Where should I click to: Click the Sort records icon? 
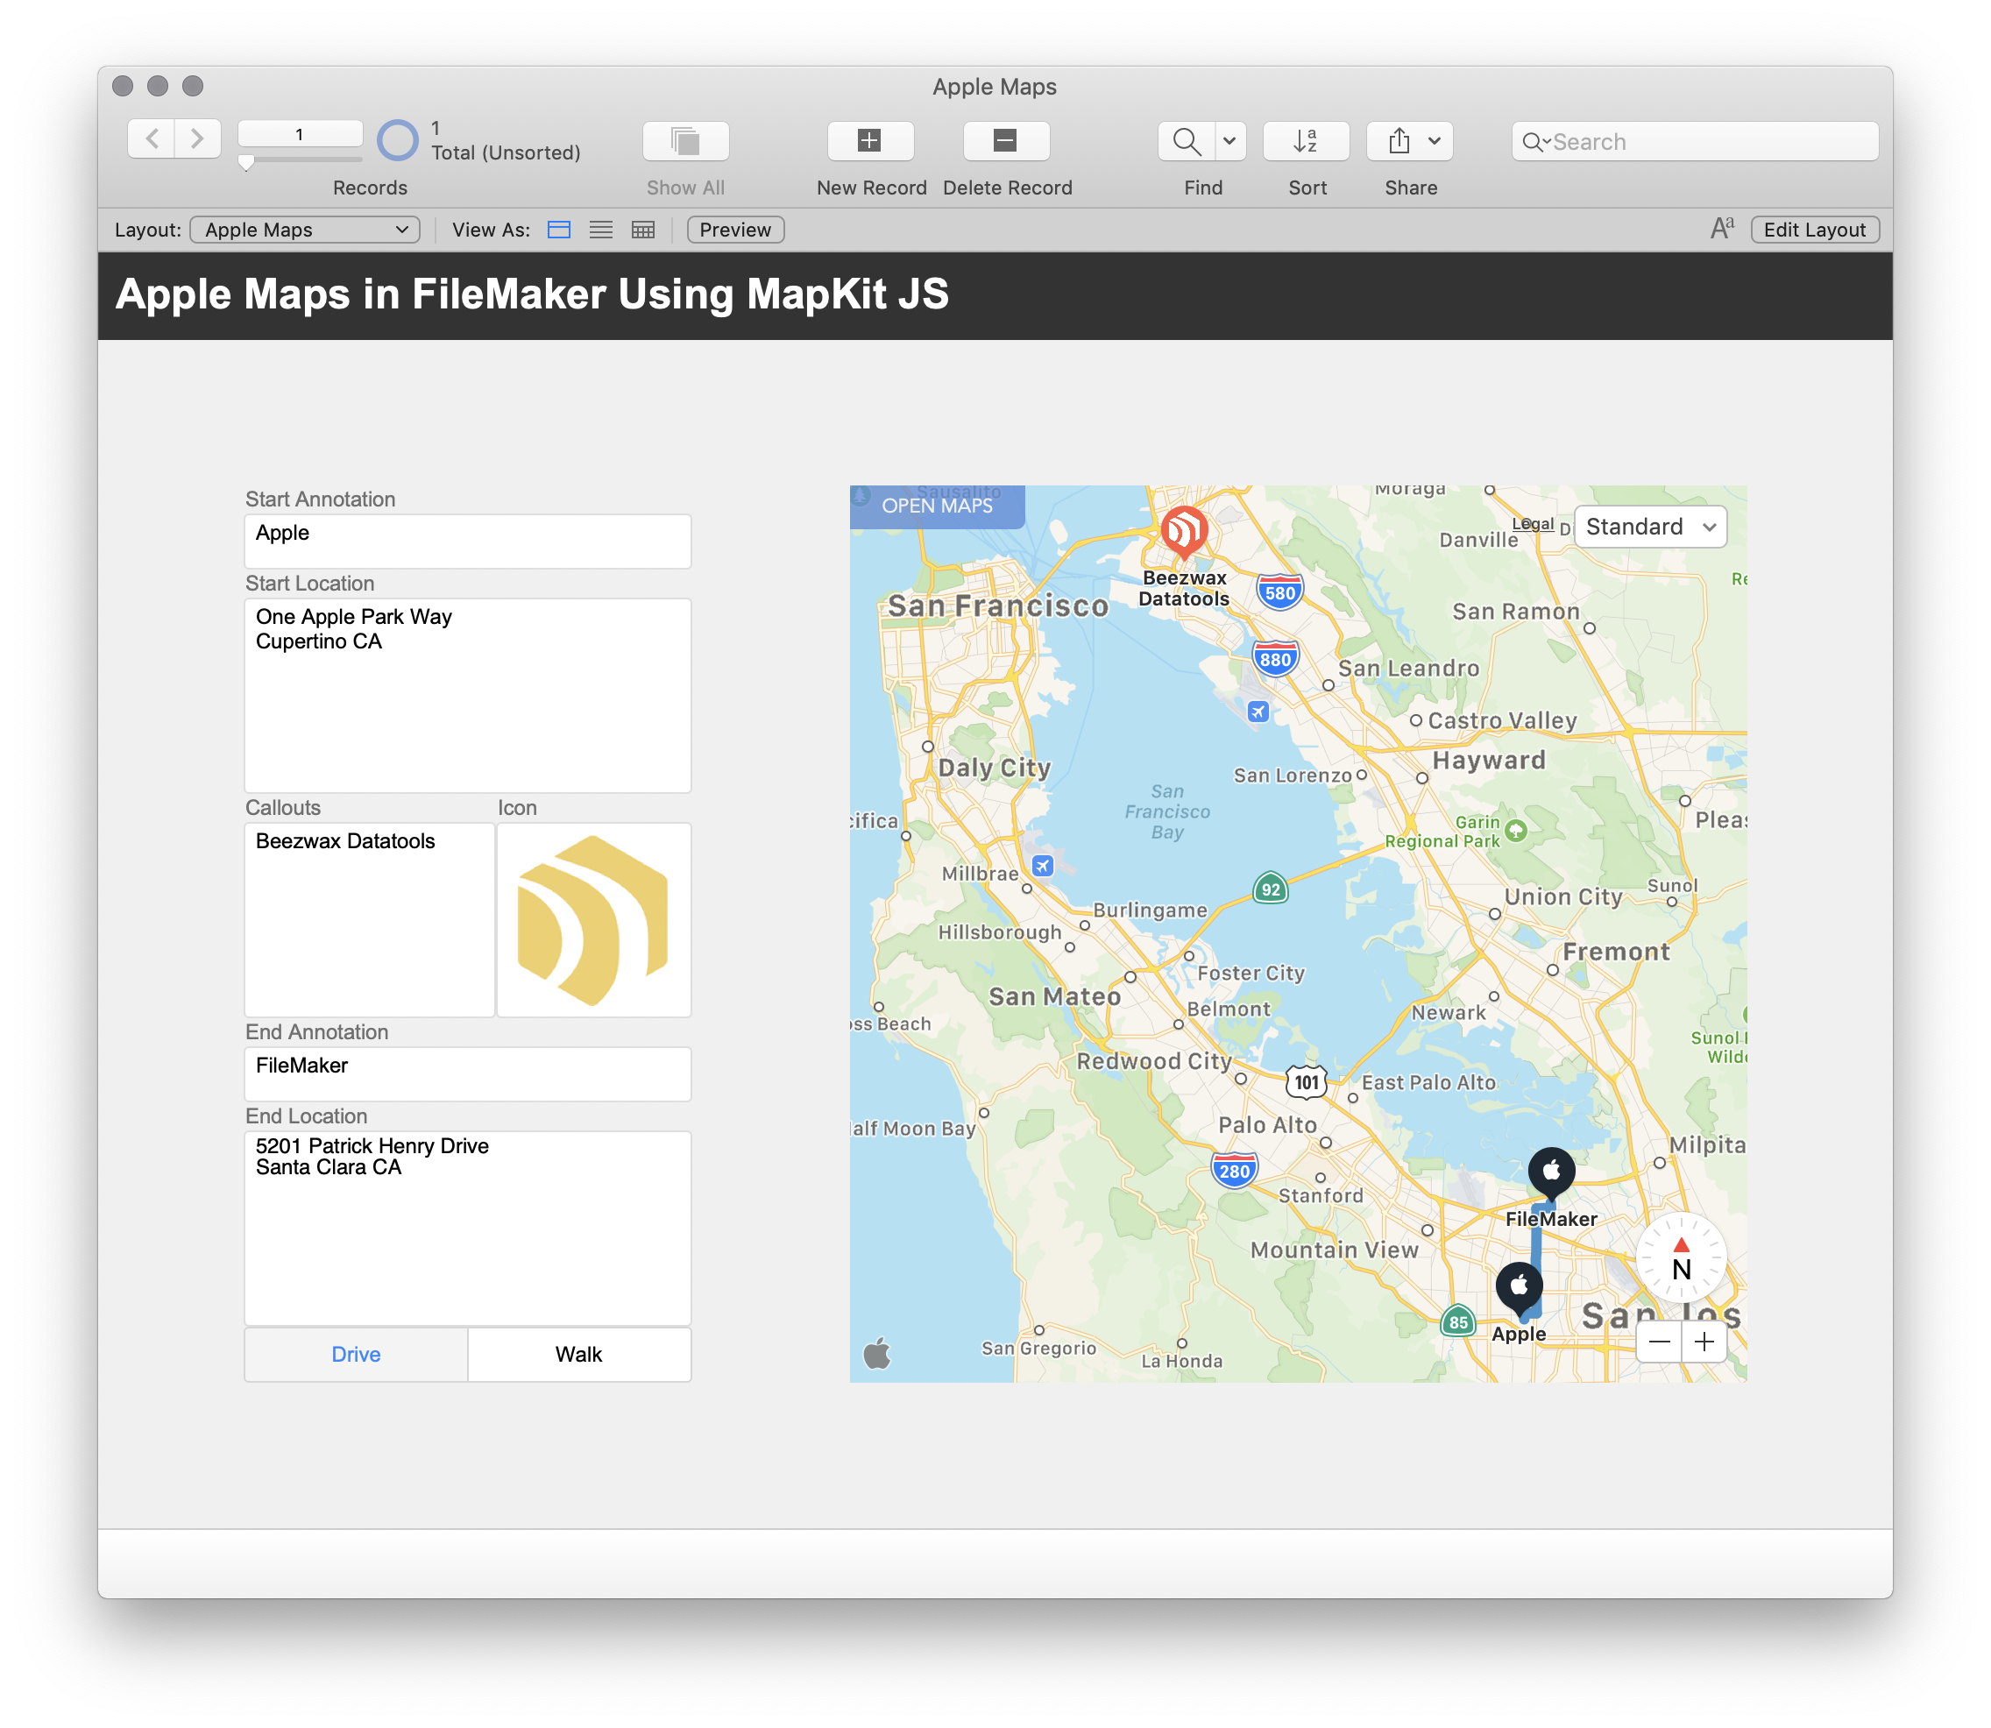pos(1306,141)
